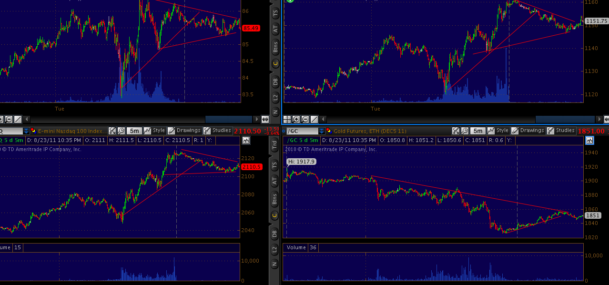Click the 2110.50 last price on the Nasdaq toolbar
The height and width of the screenshot is (285, 609).
coord(247,131)
